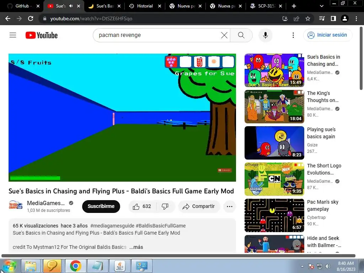Dislike the video with thumbs down
Screen dimensions: 364x273
tap(165, 207)
